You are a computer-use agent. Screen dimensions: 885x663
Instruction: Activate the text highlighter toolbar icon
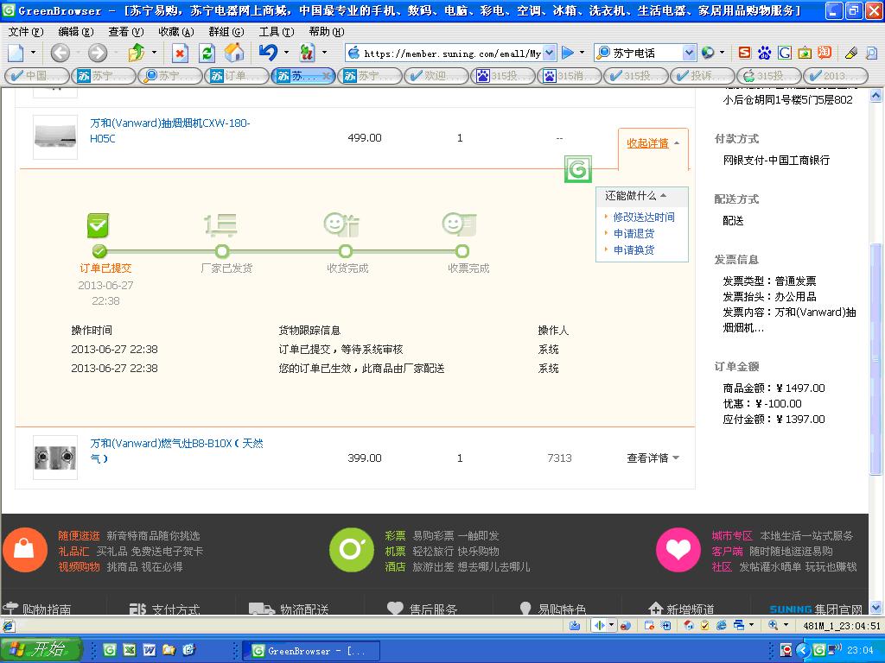(850, 53)
